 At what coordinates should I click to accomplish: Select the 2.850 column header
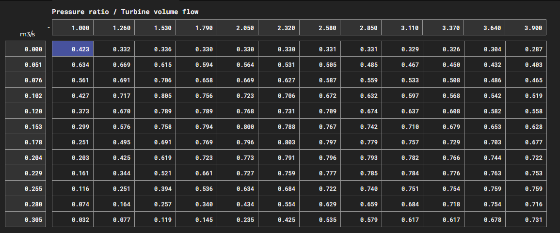pos(361,28)
